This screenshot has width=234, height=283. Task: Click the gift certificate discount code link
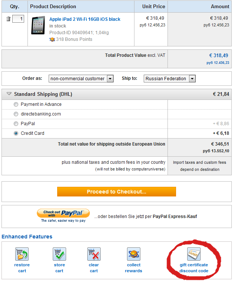pos(194,268)
